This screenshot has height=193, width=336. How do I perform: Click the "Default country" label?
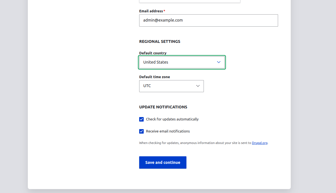click(153, 53)
